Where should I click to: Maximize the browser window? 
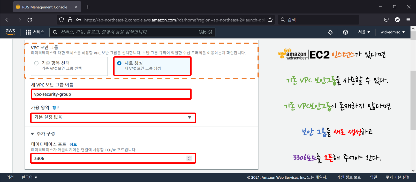click(x=395, y=7)
